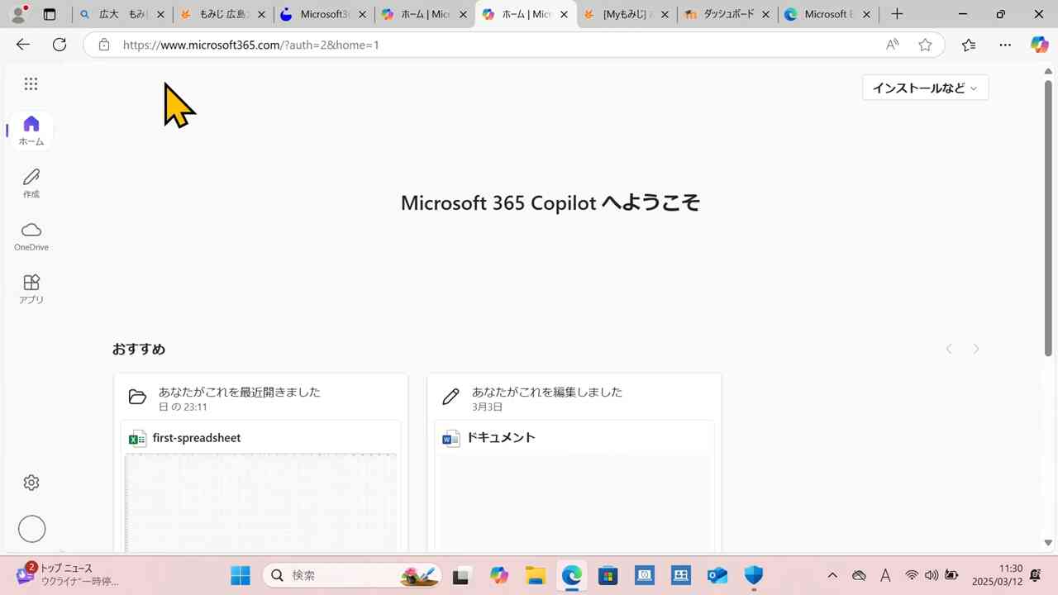Show hidden system tray icons chevron

(832, 575)
